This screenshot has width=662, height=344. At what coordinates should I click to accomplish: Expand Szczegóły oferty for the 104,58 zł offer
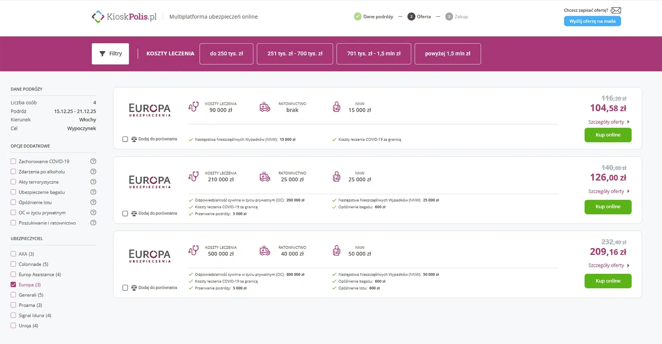pos(608,122)
